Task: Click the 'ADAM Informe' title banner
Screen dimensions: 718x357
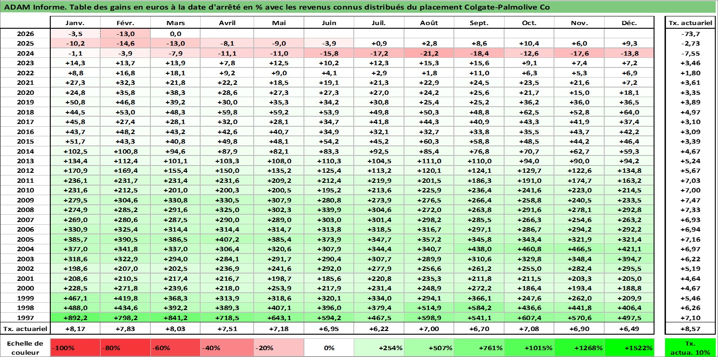Action: tap(358, 7)
